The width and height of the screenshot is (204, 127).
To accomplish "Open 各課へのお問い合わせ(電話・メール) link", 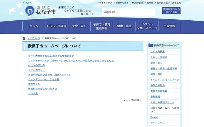I will pyautogui.click(x=50, y=75).
